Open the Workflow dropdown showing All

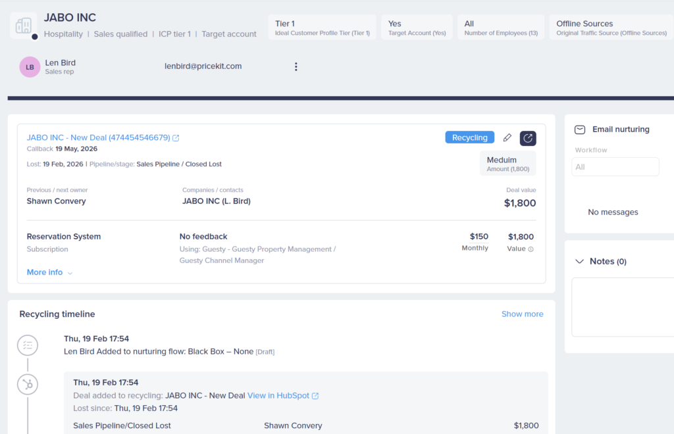615,167
